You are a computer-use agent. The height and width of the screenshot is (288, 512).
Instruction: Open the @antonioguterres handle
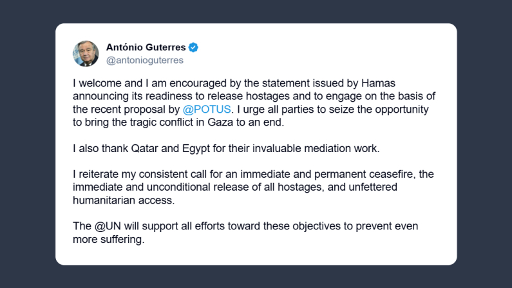coord(144,61)
